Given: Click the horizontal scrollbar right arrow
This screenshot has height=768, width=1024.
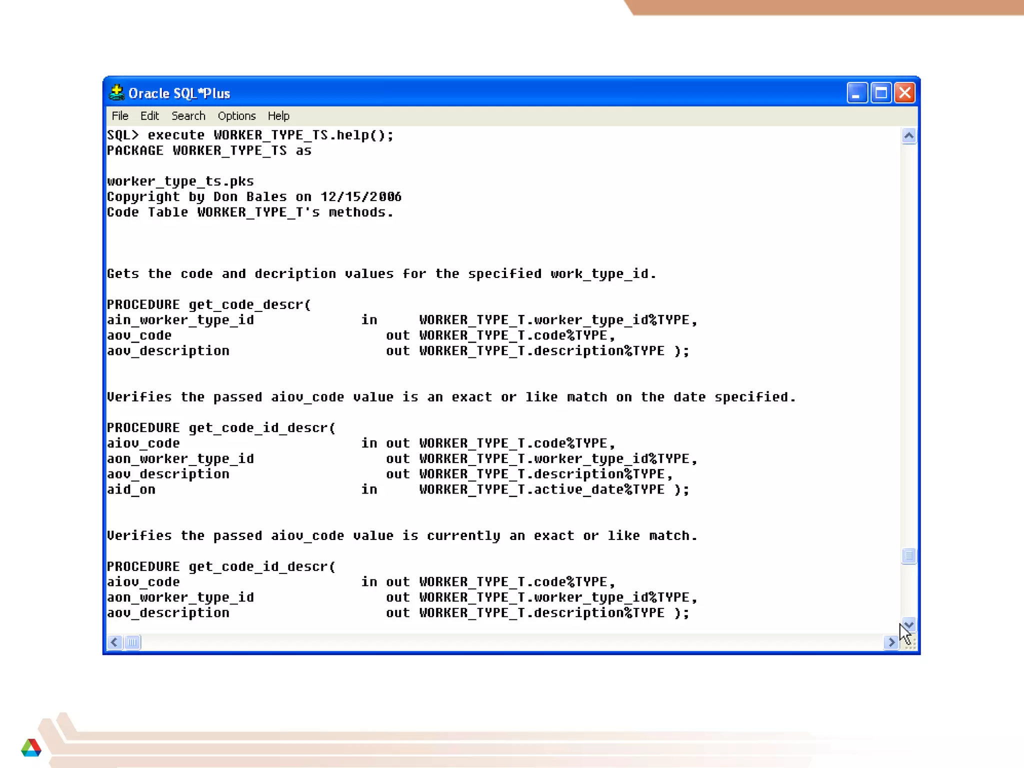Looking at the screenshot, I should click(x=891, y=642).
